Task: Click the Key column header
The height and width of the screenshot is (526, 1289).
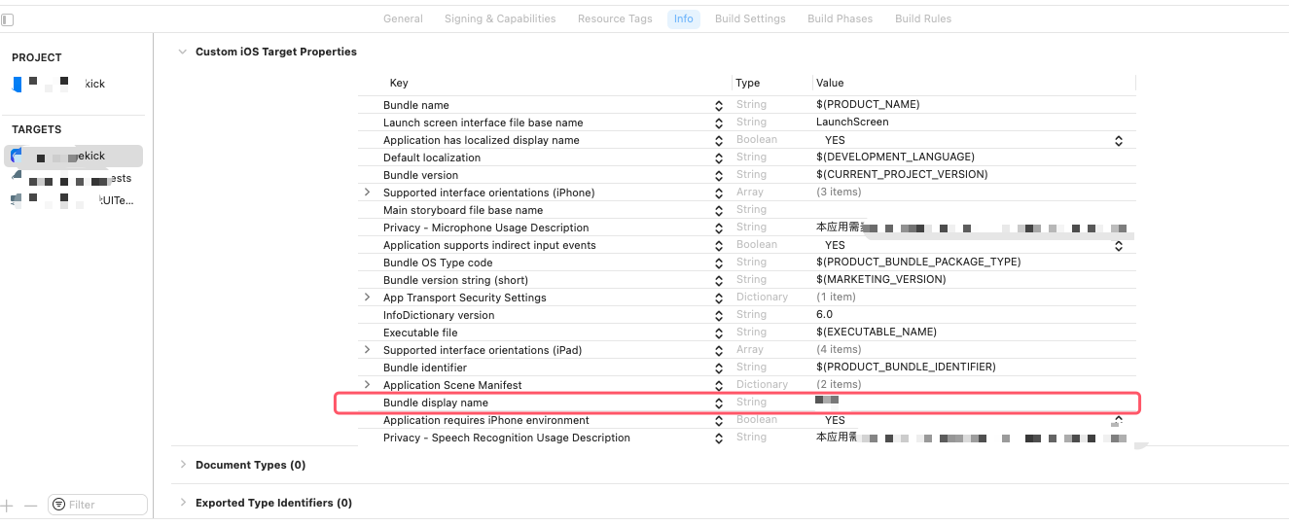Action: [399, 83]
